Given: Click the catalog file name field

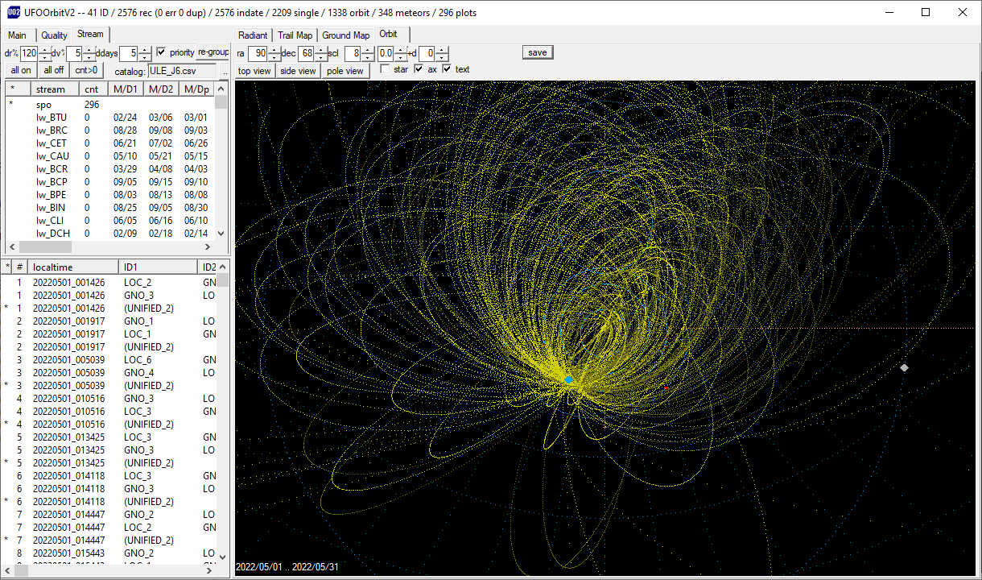Looking at the screenshot, I should pos(181,71).
